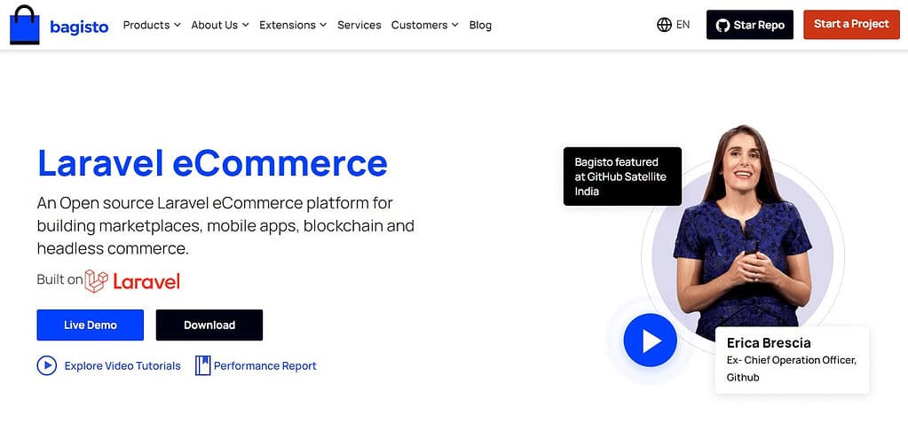The height and width of the screenshot is (423, 908).
Task: Open the Blog link
Action: click(480, 25)
